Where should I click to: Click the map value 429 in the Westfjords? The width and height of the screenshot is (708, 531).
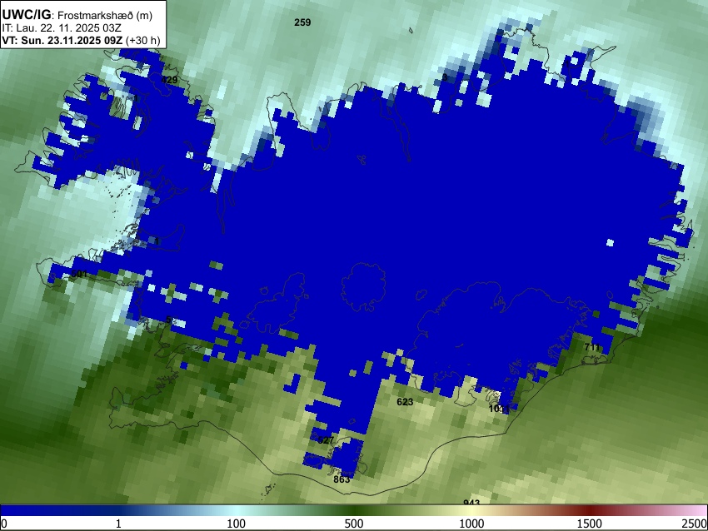click(x=169, y=80)
